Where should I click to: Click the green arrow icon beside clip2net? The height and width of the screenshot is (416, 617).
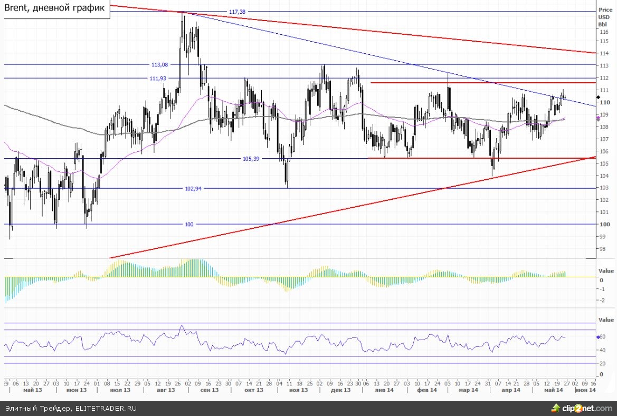coord(555,408)
